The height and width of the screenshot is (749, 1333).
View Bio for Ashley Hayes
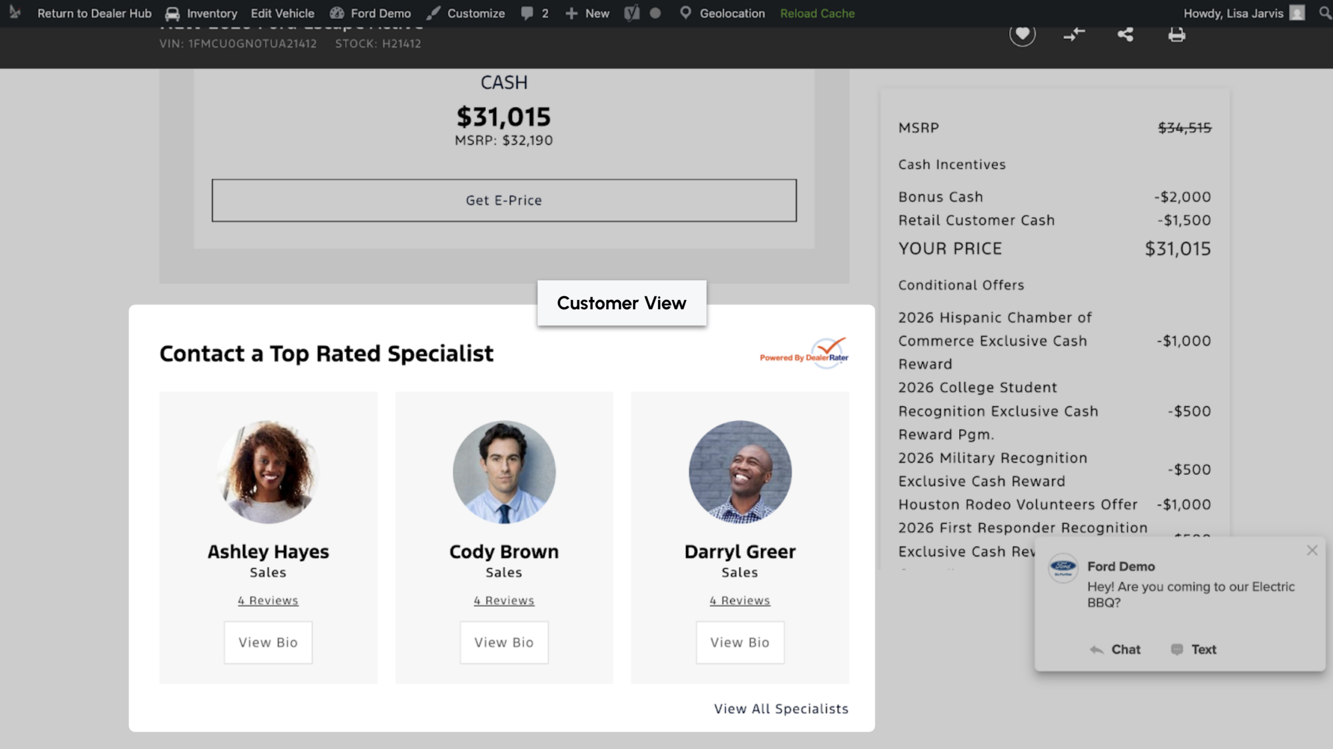tap(268, 642)
